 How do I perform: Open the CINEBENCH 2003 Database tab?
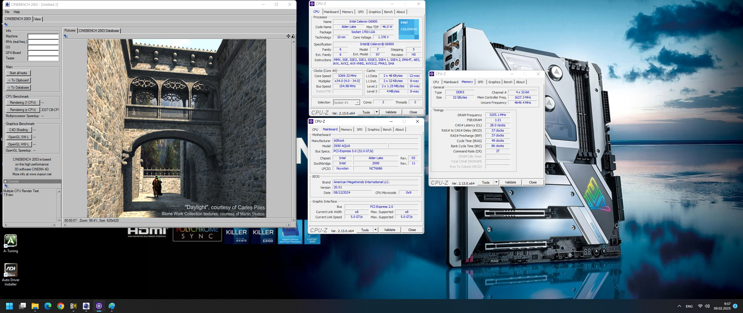tap(99, 31)
